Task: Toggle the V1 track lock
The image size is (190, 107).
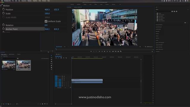Action: pos(58,80)
